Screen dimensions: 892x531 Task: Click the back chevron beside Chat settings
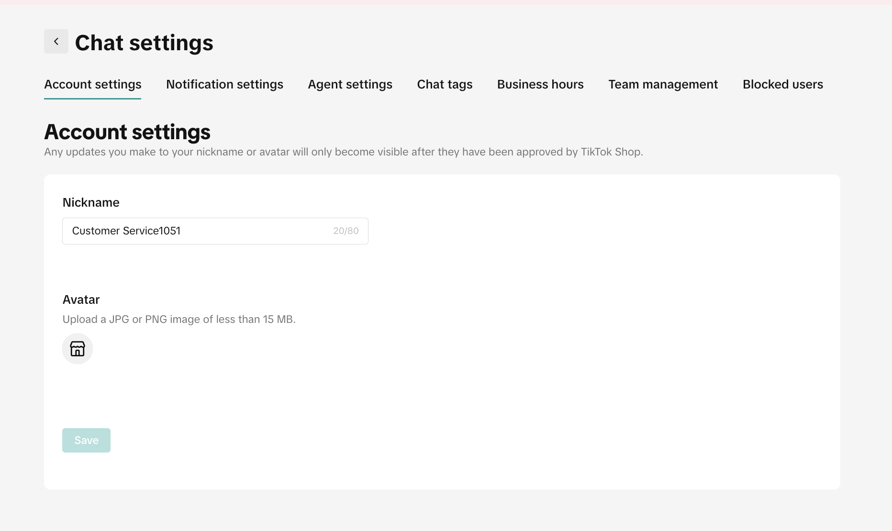[x=56, y=42]
